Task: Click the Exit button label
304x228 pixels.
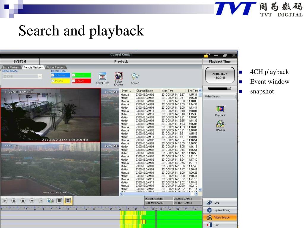Action: (x=216, y=225)
